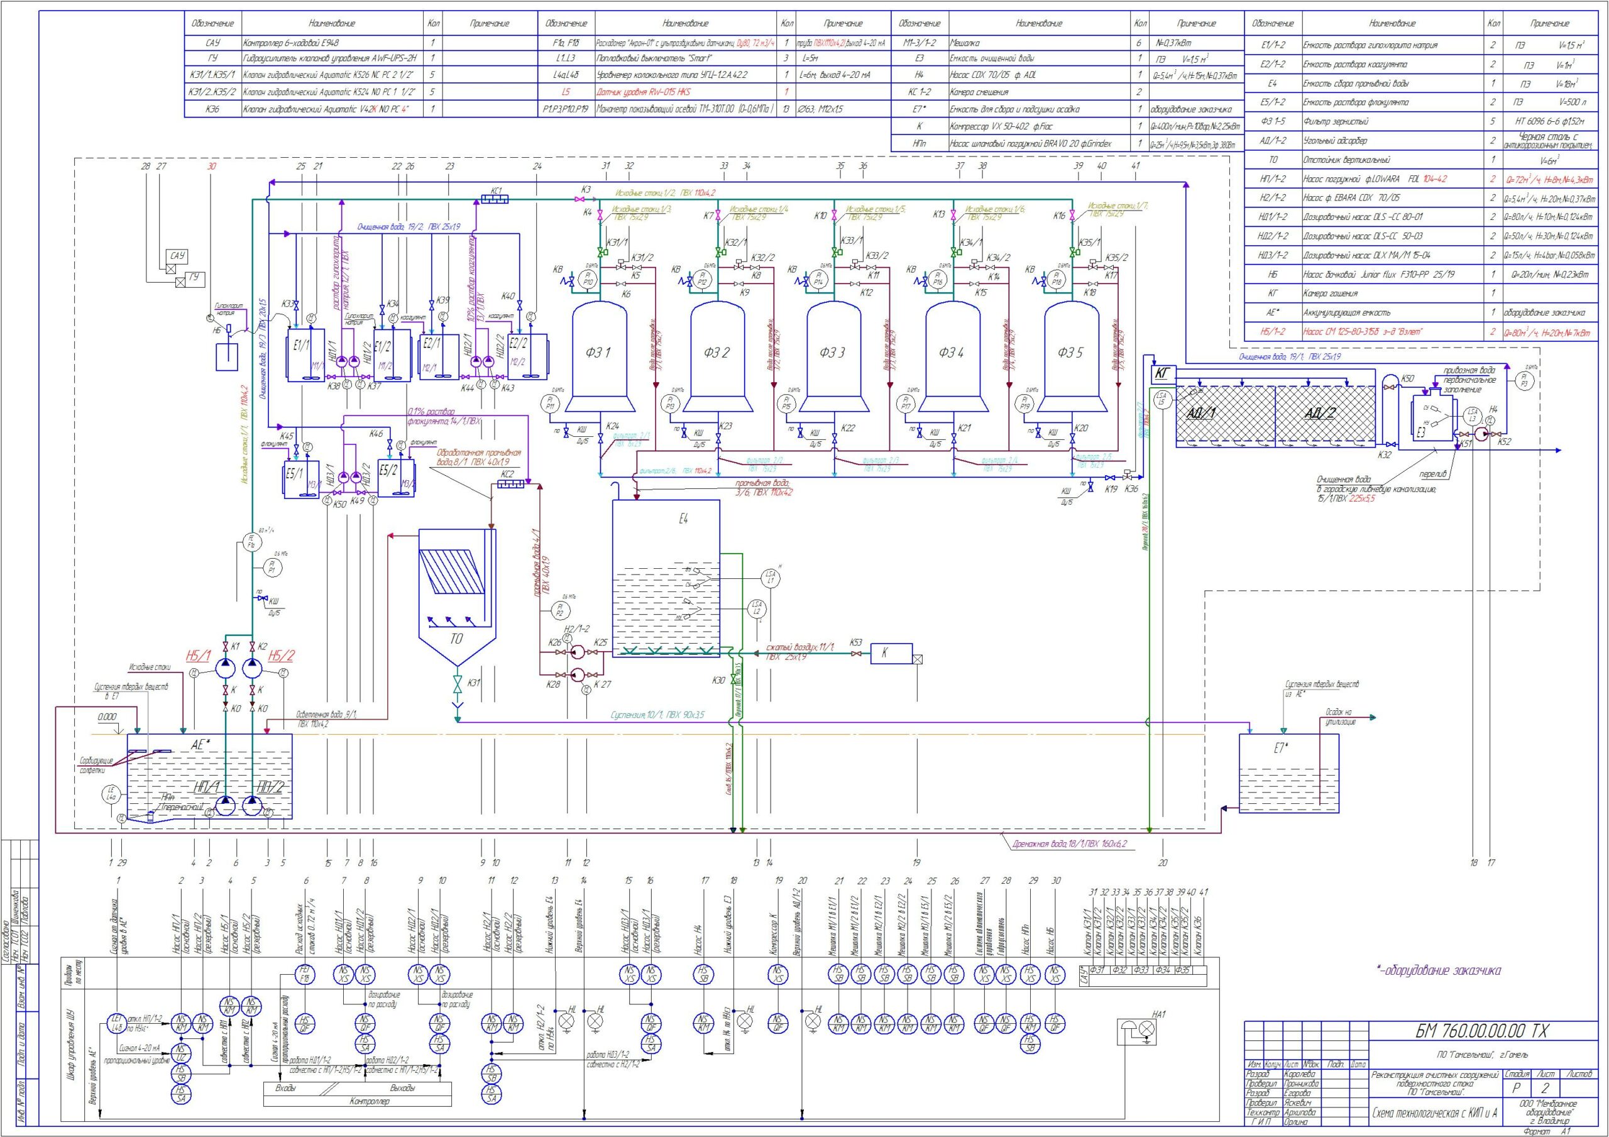
Task: Click the Контроллер block in the control schematic
Action: pyautogui.click(x=358, y=1096)
